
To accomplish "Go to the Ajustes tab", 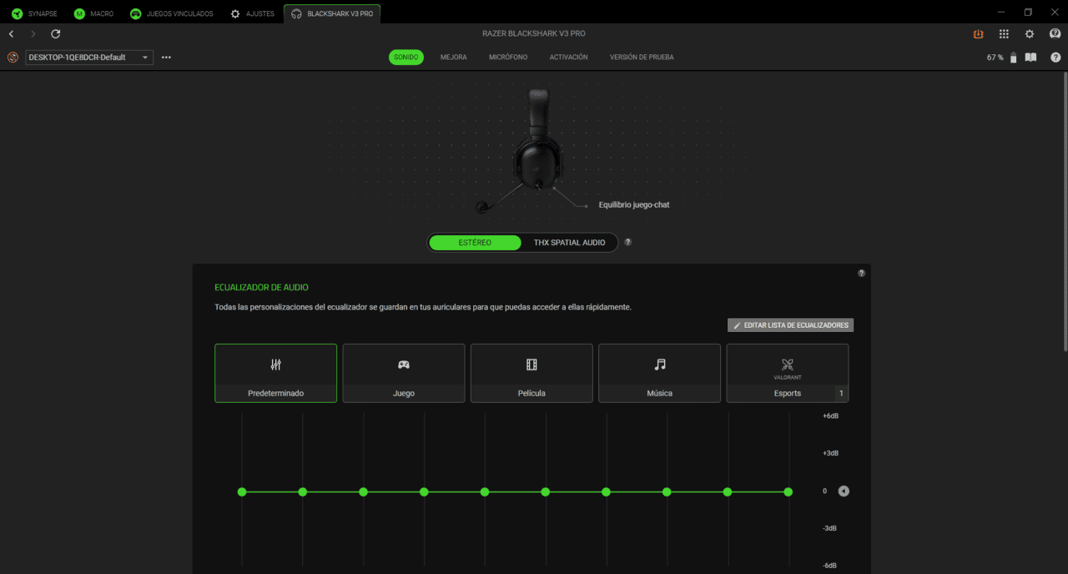I will coord(252,13).
